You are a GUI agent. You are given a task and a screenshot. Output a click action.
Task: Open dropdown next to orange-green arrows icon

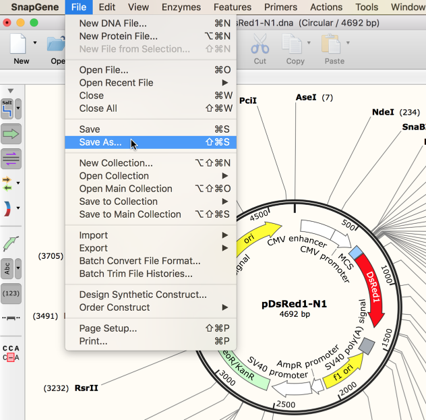18,183
